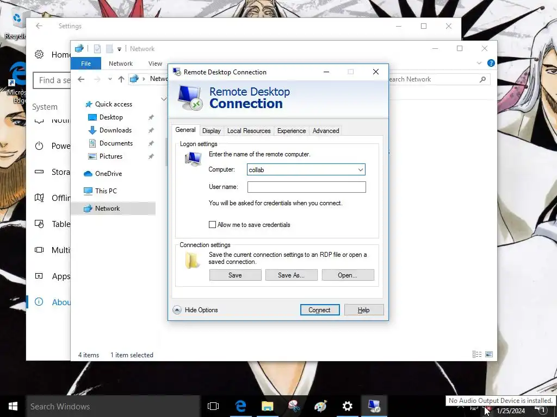Click the pin icon next to Desktop

151,117
